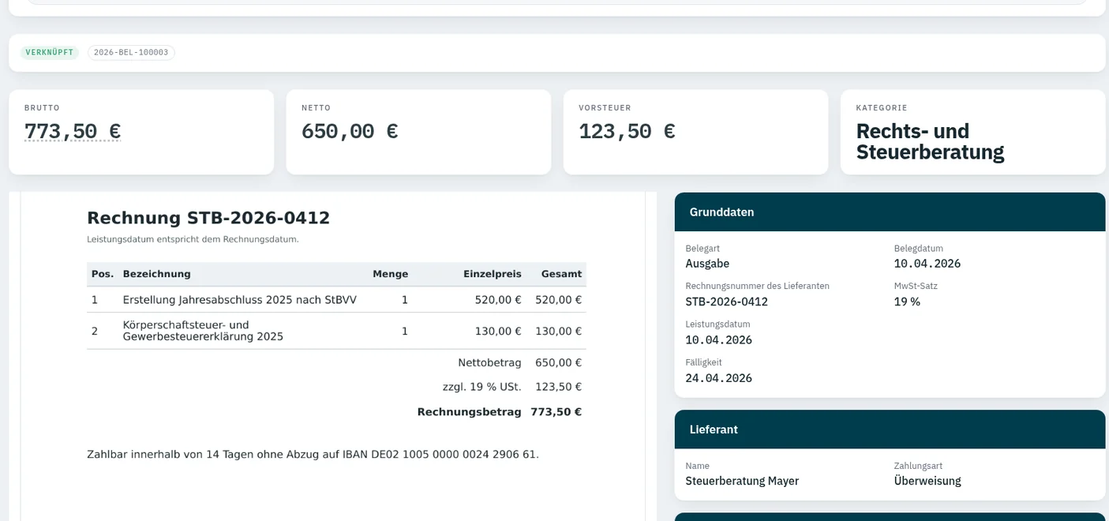This screenshot has height=521, width=1109.
Task: Click the Menge column header
Action: (390, 274)
